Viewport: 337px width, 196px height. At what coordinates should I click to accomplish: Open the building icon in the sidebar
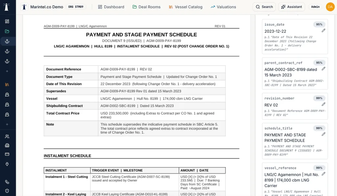pyautogui.click(x=7, y=145)
